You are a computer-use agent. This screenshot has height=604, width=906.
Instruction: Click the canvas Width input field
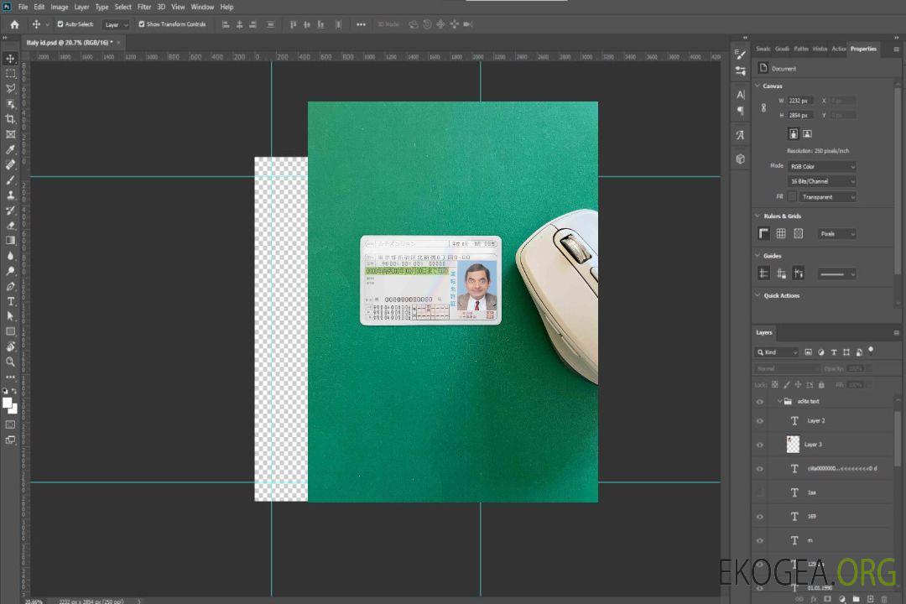[800, 101]
